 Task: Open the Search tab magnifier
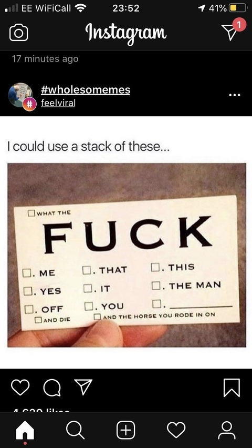coord(76,430)
